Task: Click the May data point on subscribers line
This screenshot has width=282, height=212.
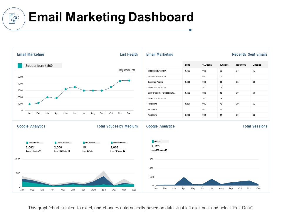Action: coord(66,89)
